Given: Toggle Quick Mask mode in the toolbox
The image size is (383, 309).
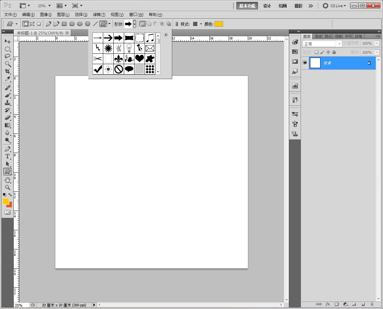Looking at the screenshot, I should tap(7, 212).
